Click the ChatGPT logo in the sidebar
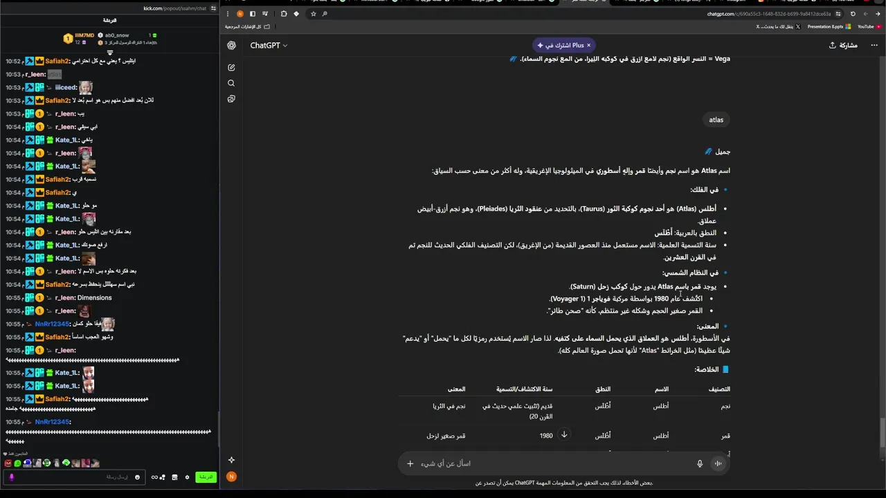The image size is (886, 498). tap(231, 46)
